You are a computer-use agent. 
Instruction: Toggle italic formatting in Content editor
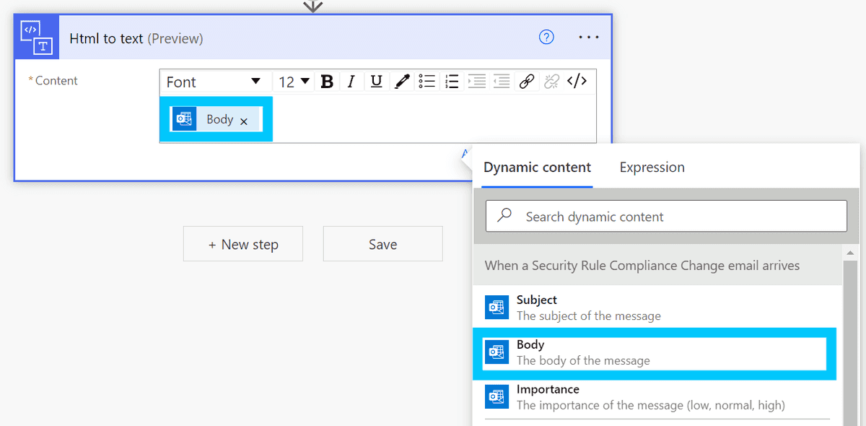351,82
